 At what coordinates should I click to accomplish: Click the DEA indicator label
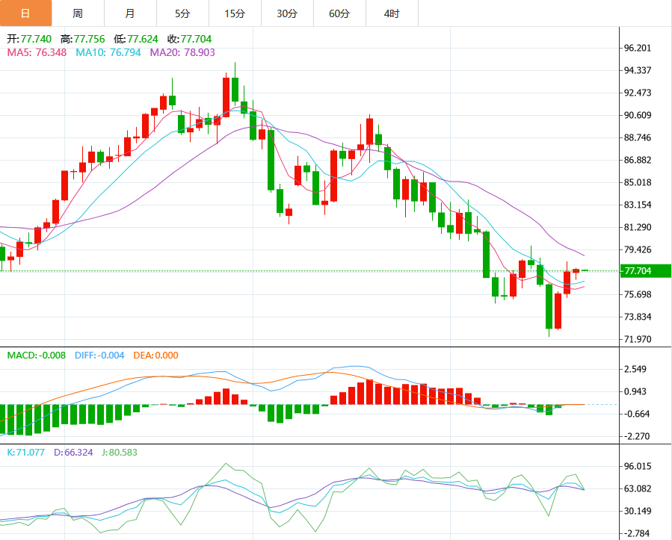tap(155, 356)
